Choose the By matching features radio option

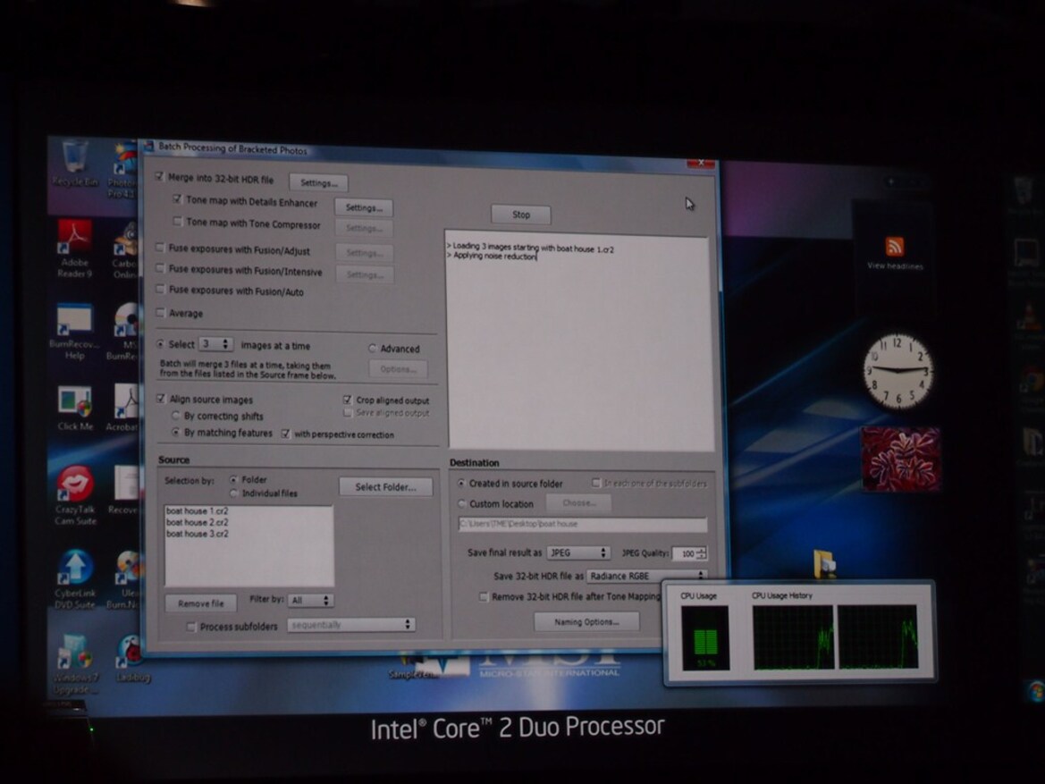[x=176, y=432]
